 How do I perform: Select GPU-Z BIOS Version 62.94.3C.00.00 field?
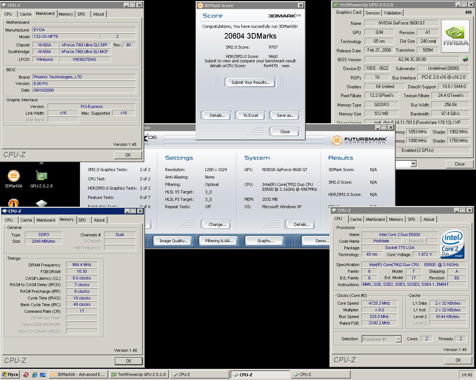point(412,59)
